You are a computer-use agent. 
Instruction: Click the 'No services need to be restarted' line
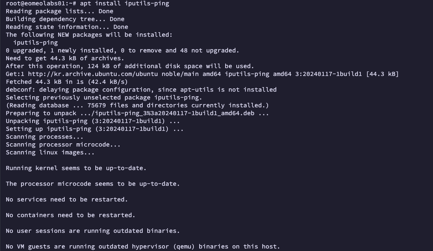67,199
